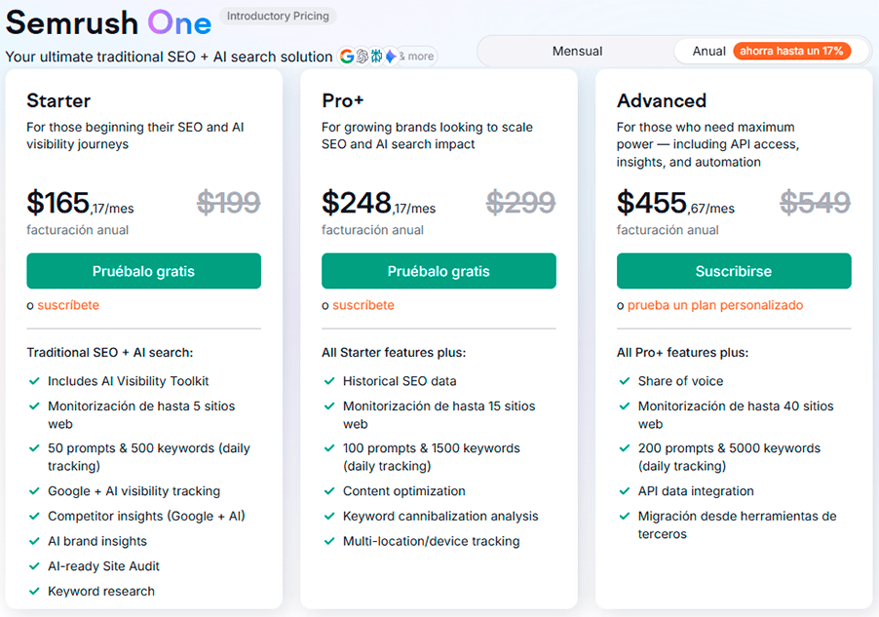This screenshot has width=879, height=617.
Task: Click the Google icon beside the solution tagline
Action: [x=347, y=57]
